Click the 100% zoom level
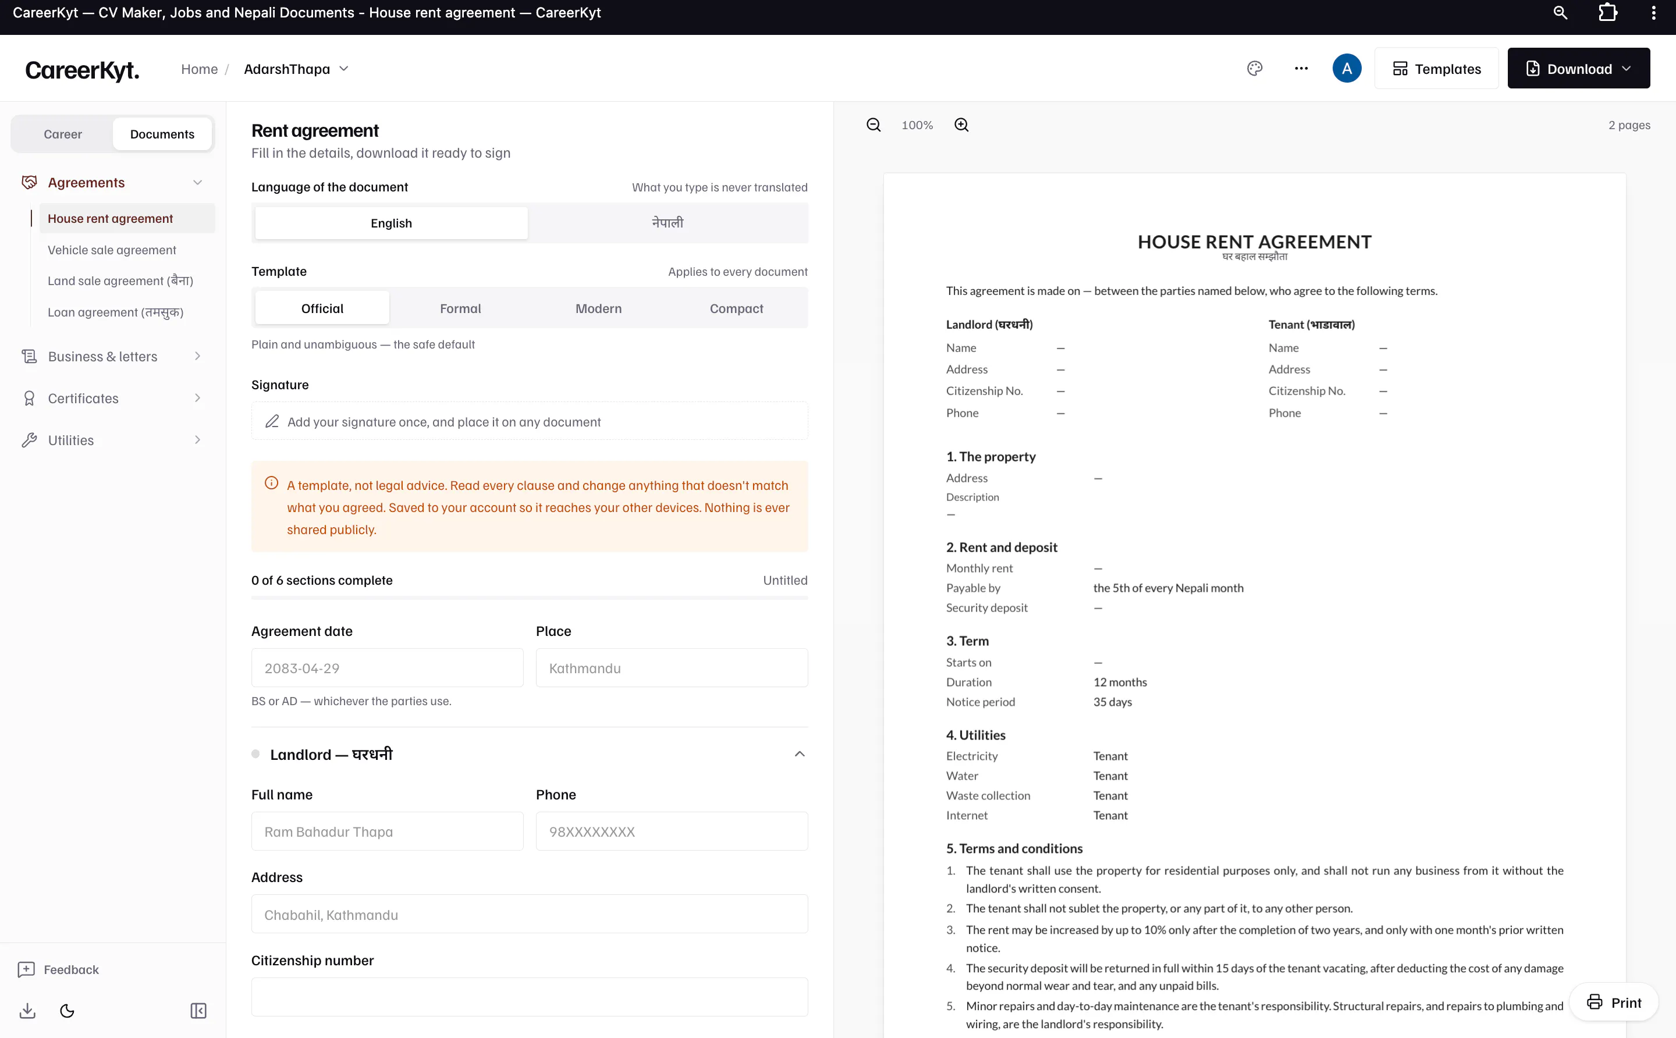This screenshot has height=1038, width=1676. pos(917,125)
